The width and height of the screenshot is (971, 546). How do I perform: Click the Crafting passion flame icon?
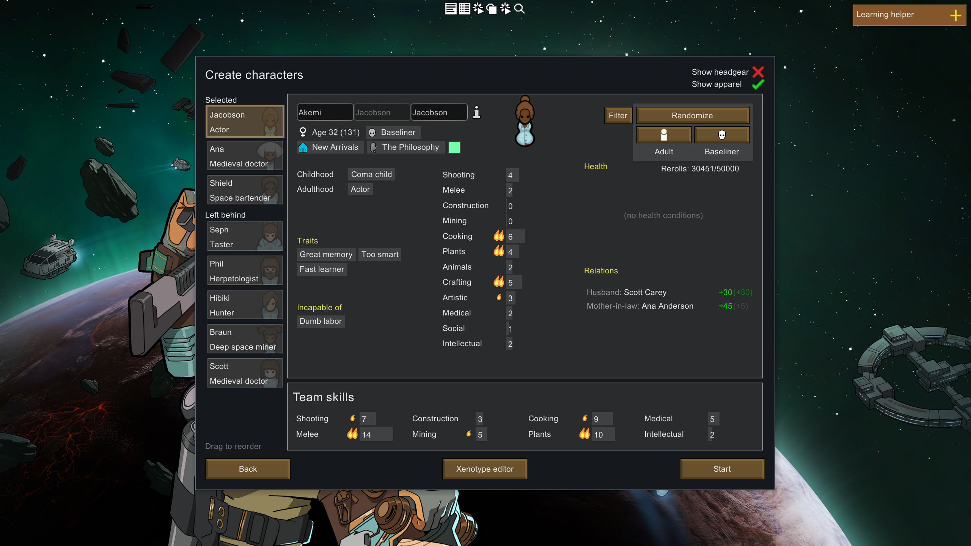(x=499, y=282)
